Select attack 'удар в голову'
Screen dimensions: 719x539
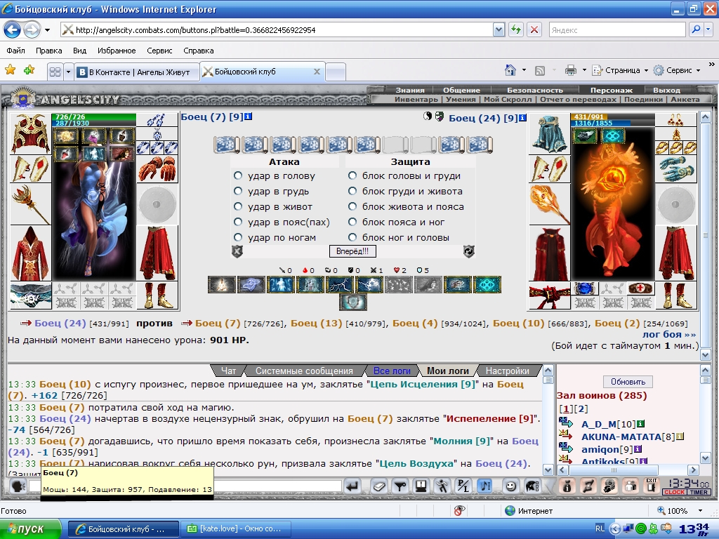[x=237, y=175]
